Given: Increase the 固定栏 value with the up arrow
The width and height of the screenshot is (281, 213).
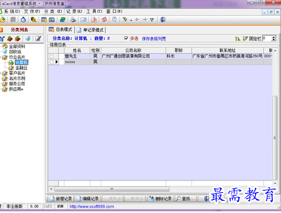Looking at the screenshot, I should [x=273, y=37].
